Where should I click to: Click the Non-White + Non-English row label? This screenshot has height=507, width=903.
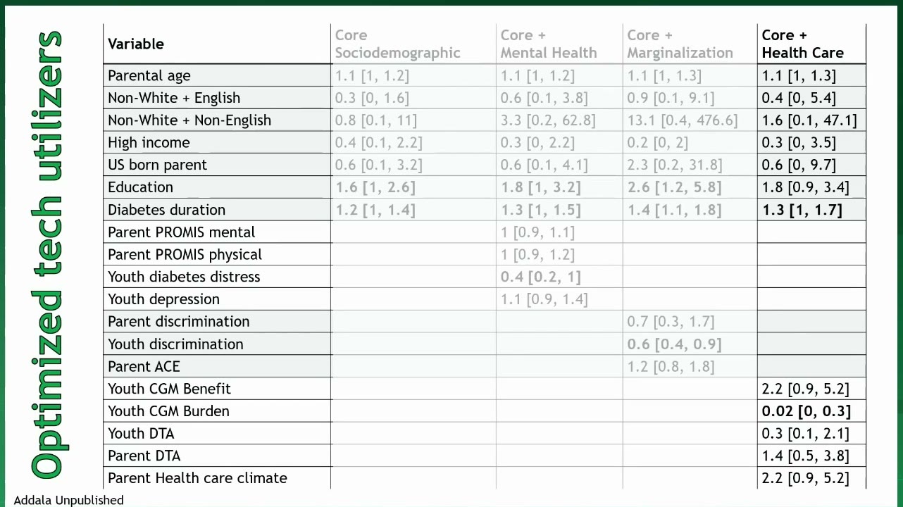click(189, 120)
